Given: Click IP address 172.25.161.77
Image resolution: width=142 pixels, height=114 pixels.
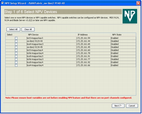Looking at the screenshot, I should [x=83, y=59].
